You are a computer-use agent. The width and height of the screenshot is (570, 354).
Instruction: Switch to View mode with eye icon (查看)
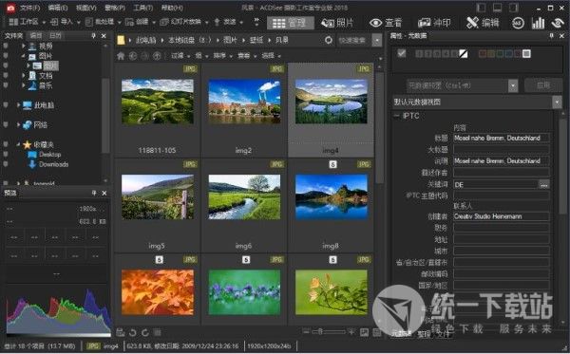(386, 23)
